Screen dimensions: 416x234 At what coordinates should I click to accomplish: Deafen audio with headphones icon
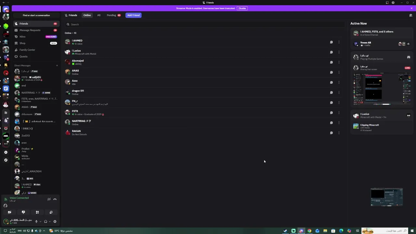pos(45,222)
